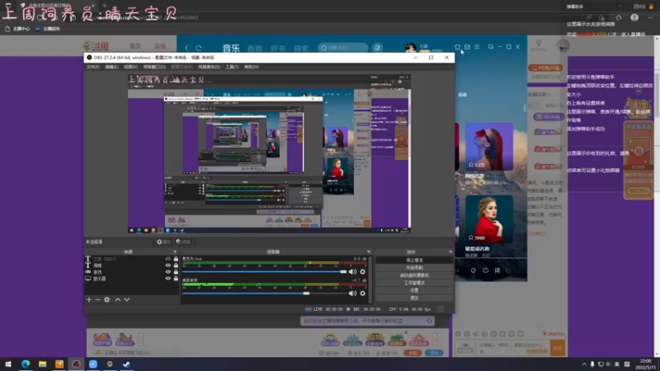Open OBS 设置 button in controls

point(414,290)
